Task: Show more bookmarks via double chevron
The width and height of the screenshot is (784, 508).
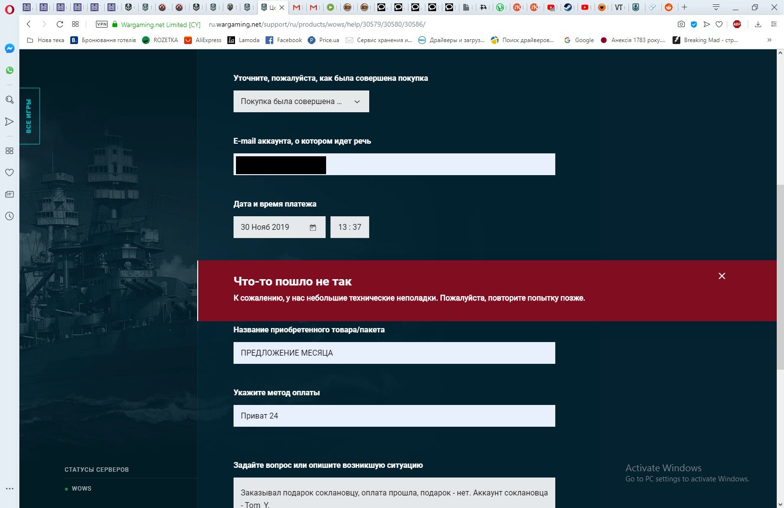Action: (x=769, y=40)
